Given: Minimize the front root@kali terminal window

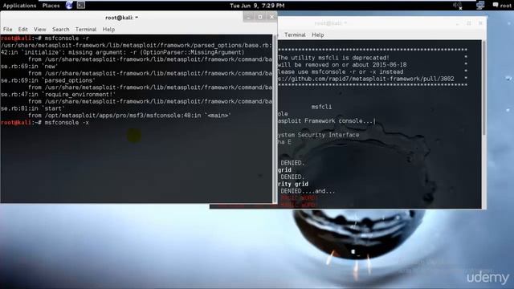Looking at the screenshot, I should click(x=248, y=17).
